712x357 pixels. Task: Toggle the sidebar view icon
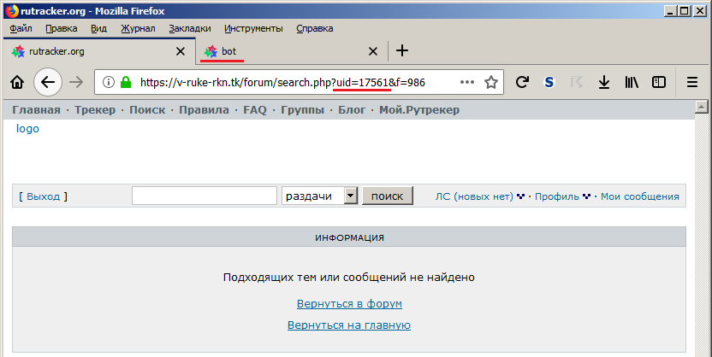tap(659, 83)
